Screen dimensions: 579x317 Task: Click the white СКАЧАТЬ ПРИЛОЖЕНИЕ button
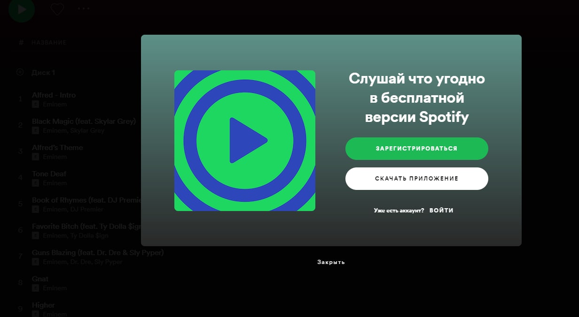[x=416, y=179]
